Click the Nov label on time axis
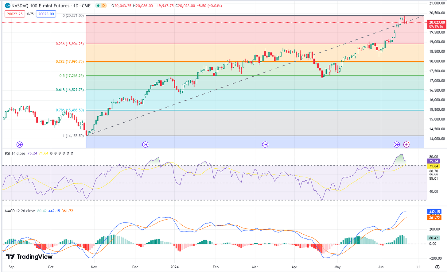This screenshot has height=272, width=447. click(x=94, y=267)
